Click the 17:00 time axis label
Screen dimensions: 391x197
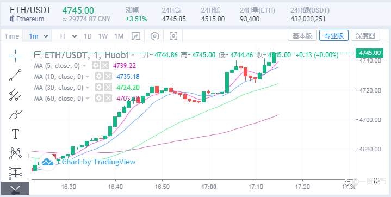point(209,187)
